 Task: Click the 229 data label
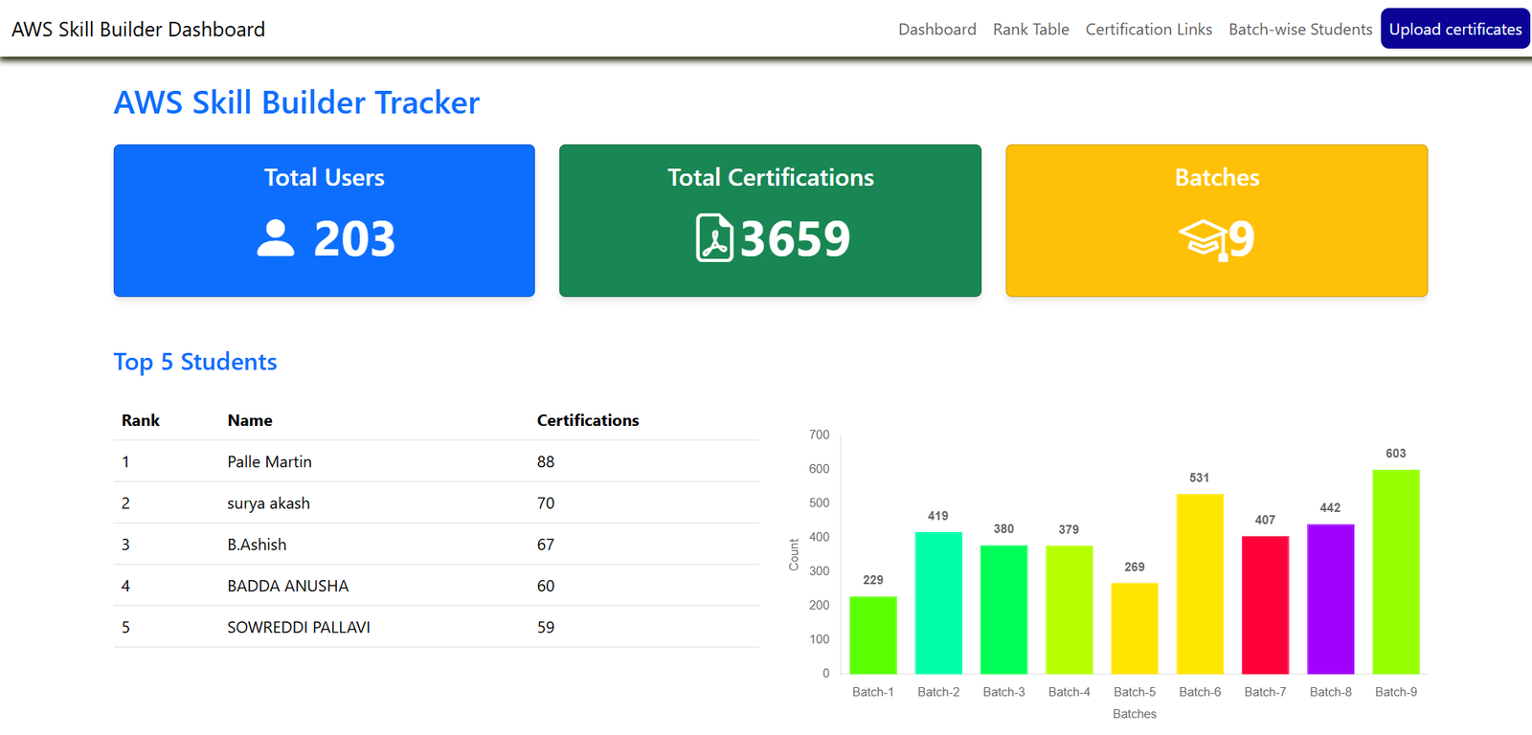873,580
